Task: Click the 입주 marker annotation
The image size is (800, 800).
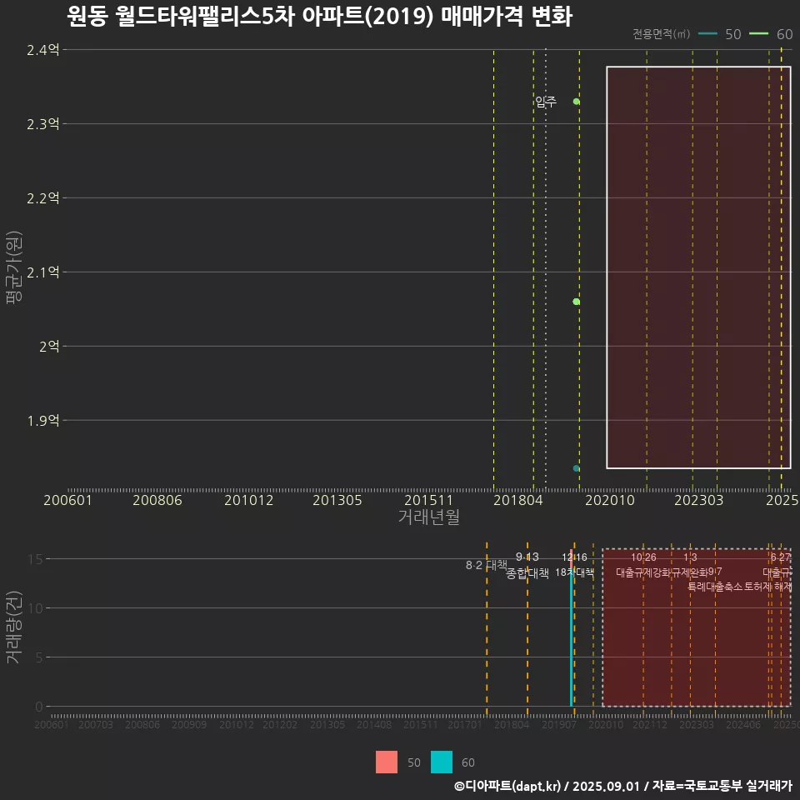Action: coord(547,103)
